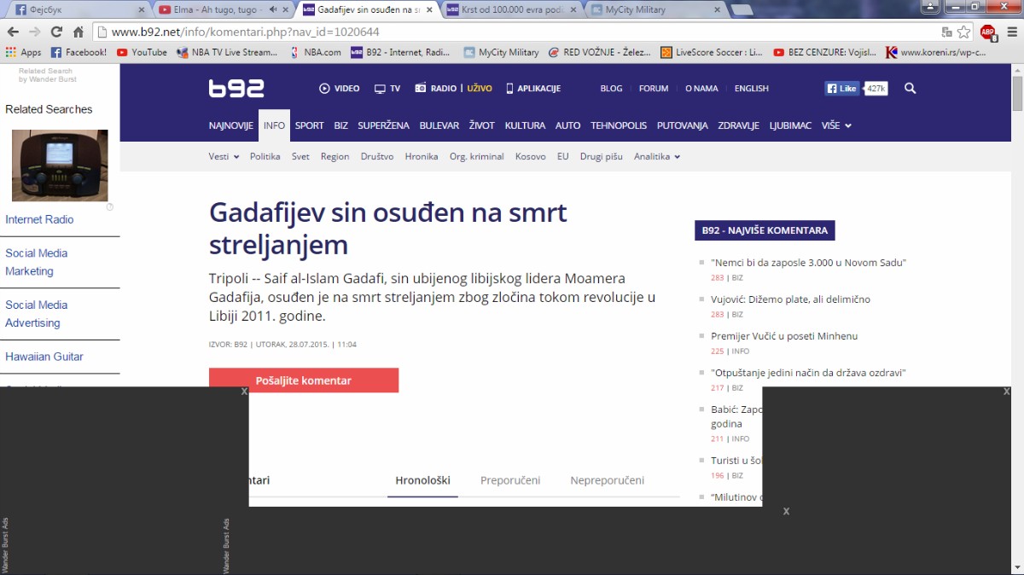
Task: Expand the Vesti submenu dropdown
Action: tap(224, 156)
